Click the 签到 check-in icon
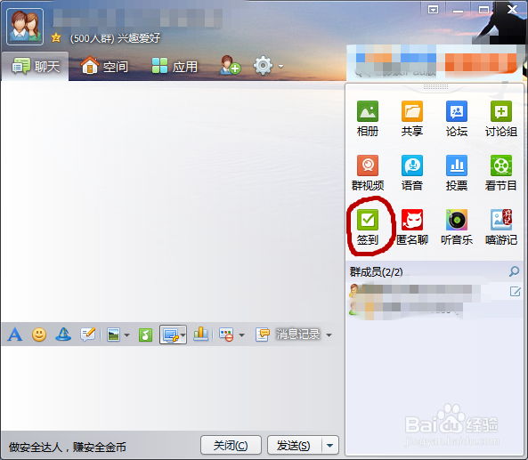 tap(368, 220)
